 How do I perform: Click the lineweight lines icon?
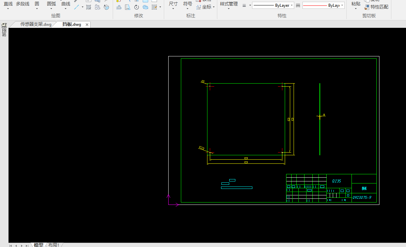pos(298,5)
